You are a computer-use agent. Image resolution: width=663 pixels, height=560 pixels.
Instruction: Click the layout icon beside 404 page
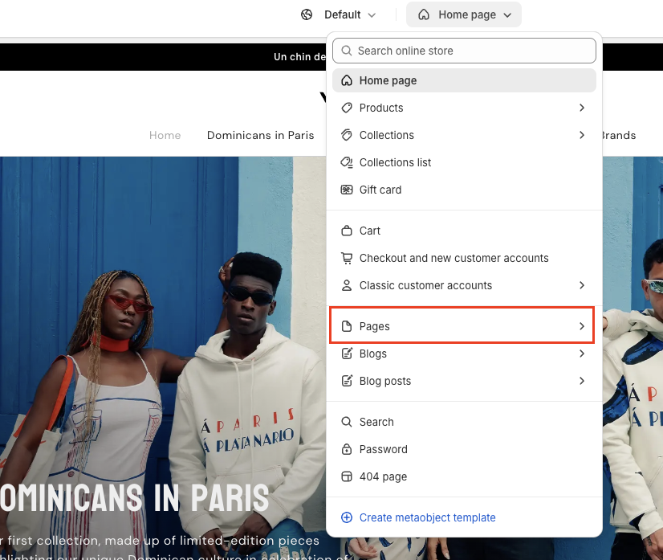(347, 476)
